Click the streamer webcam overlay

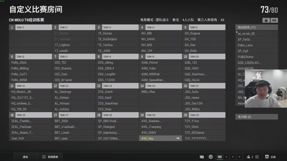pyautogui.click(x=266, y=88)
